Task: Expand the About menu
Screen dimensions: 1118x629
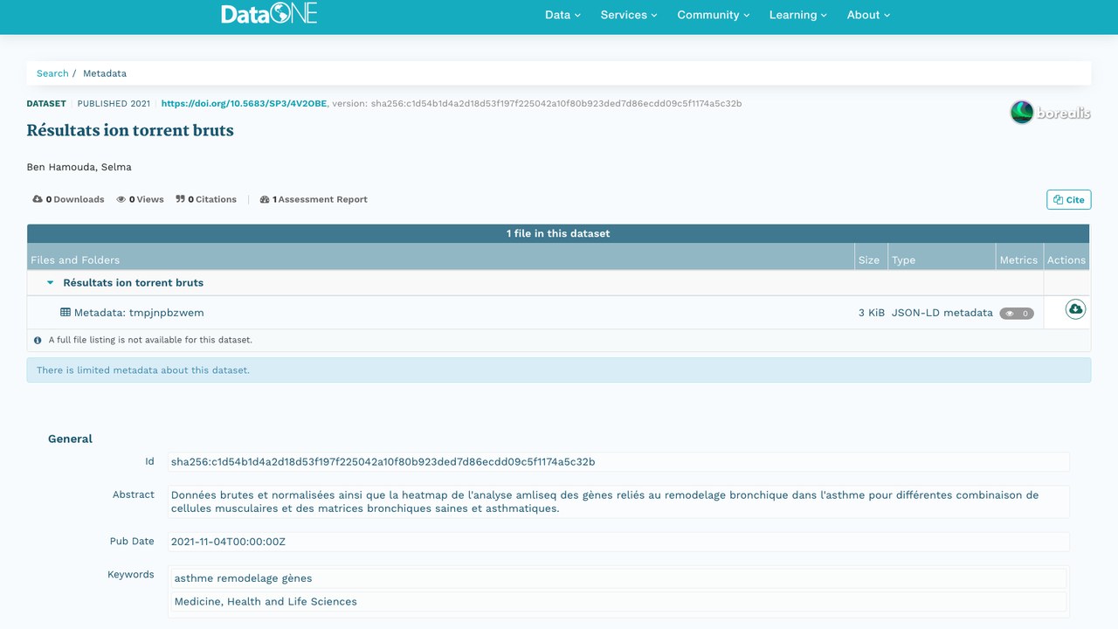Action: click(x=868, y=15)
